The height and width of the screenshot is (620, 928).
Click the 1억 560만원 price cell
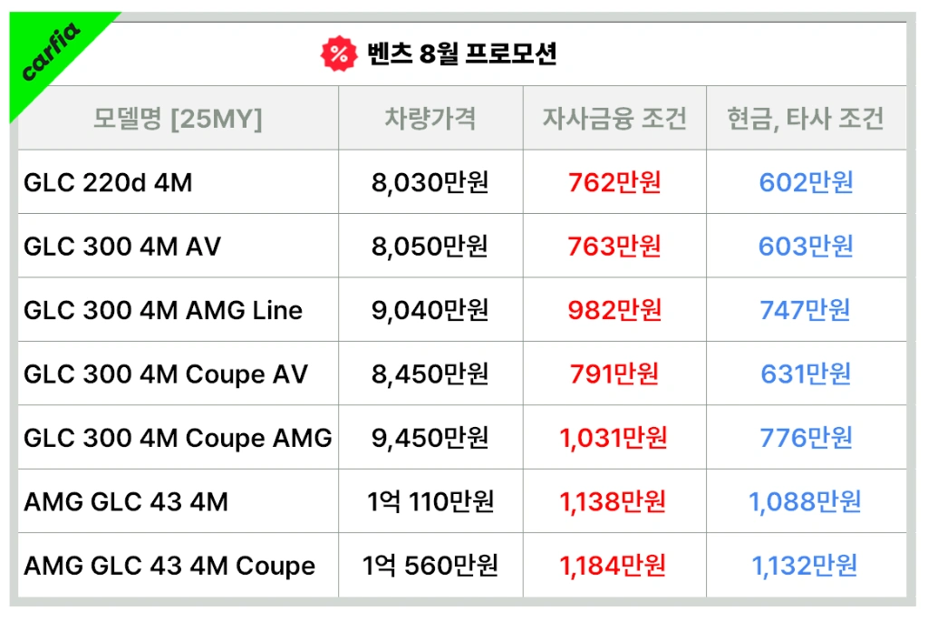point(430,566)
